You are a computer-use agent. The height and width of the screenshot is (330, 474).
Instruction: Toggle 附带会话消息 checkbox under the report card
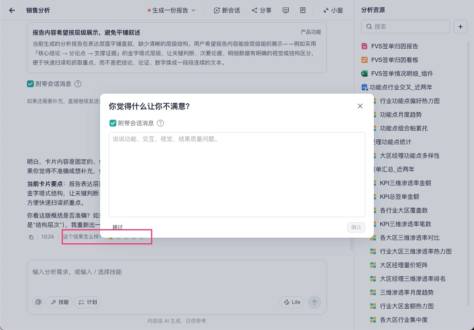[30, 84]
